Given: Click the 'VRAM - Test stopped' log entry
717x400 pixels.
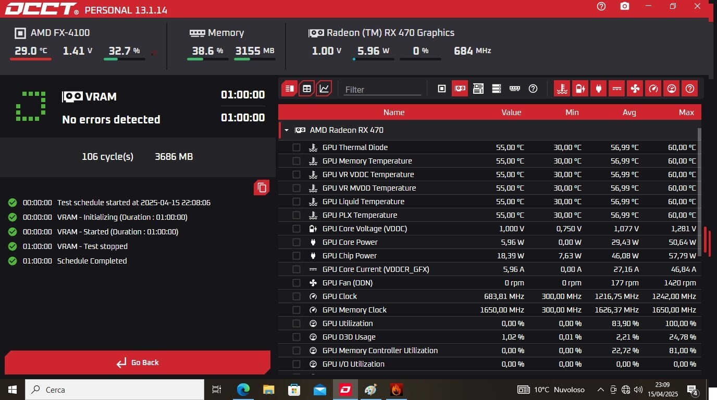Looking at the screenshot, I should 92,246.
